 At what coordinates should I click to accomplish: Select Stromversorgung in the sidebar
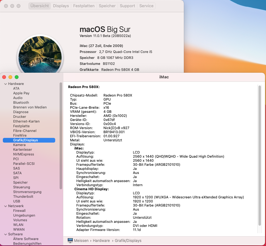tap(27, 192)
